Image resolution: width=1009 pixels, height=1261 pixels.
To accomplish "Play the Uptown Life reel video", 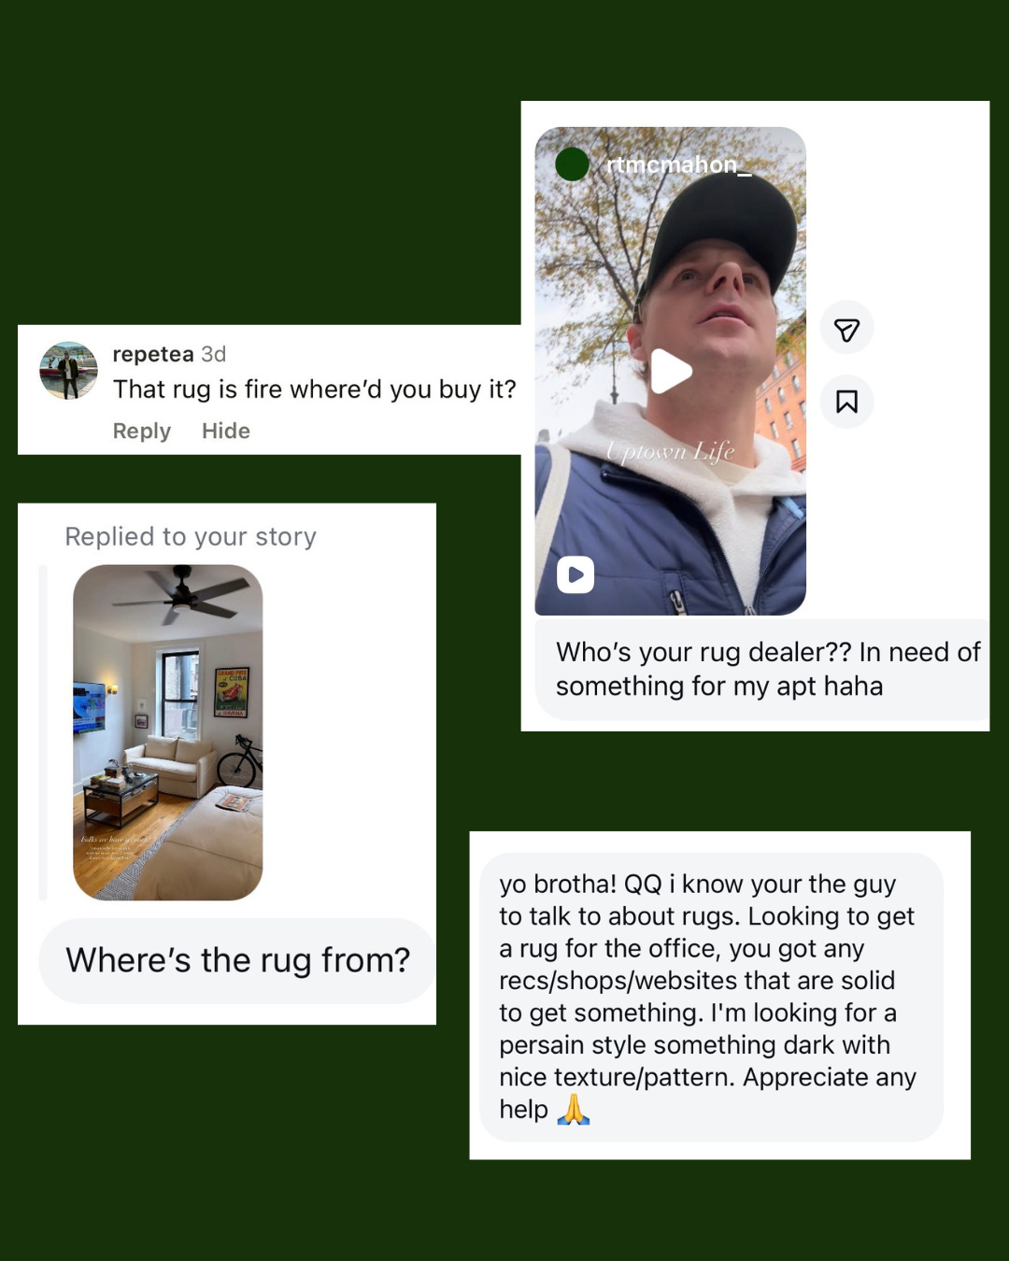I will [x=671, y=371].
